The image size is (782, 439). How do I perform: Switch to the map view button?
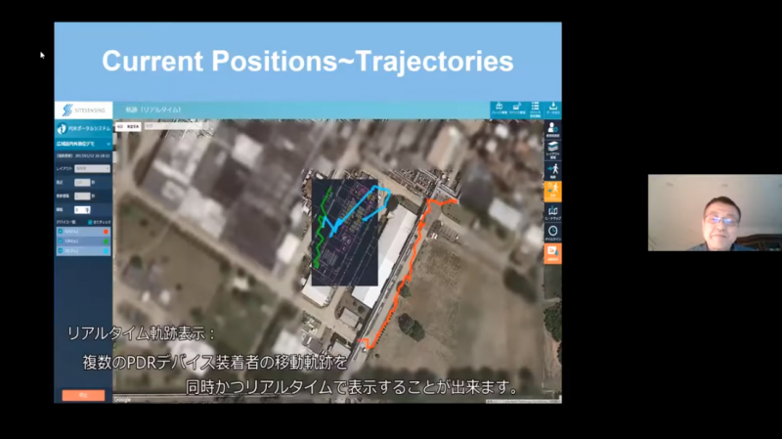(x=119, y=127)
